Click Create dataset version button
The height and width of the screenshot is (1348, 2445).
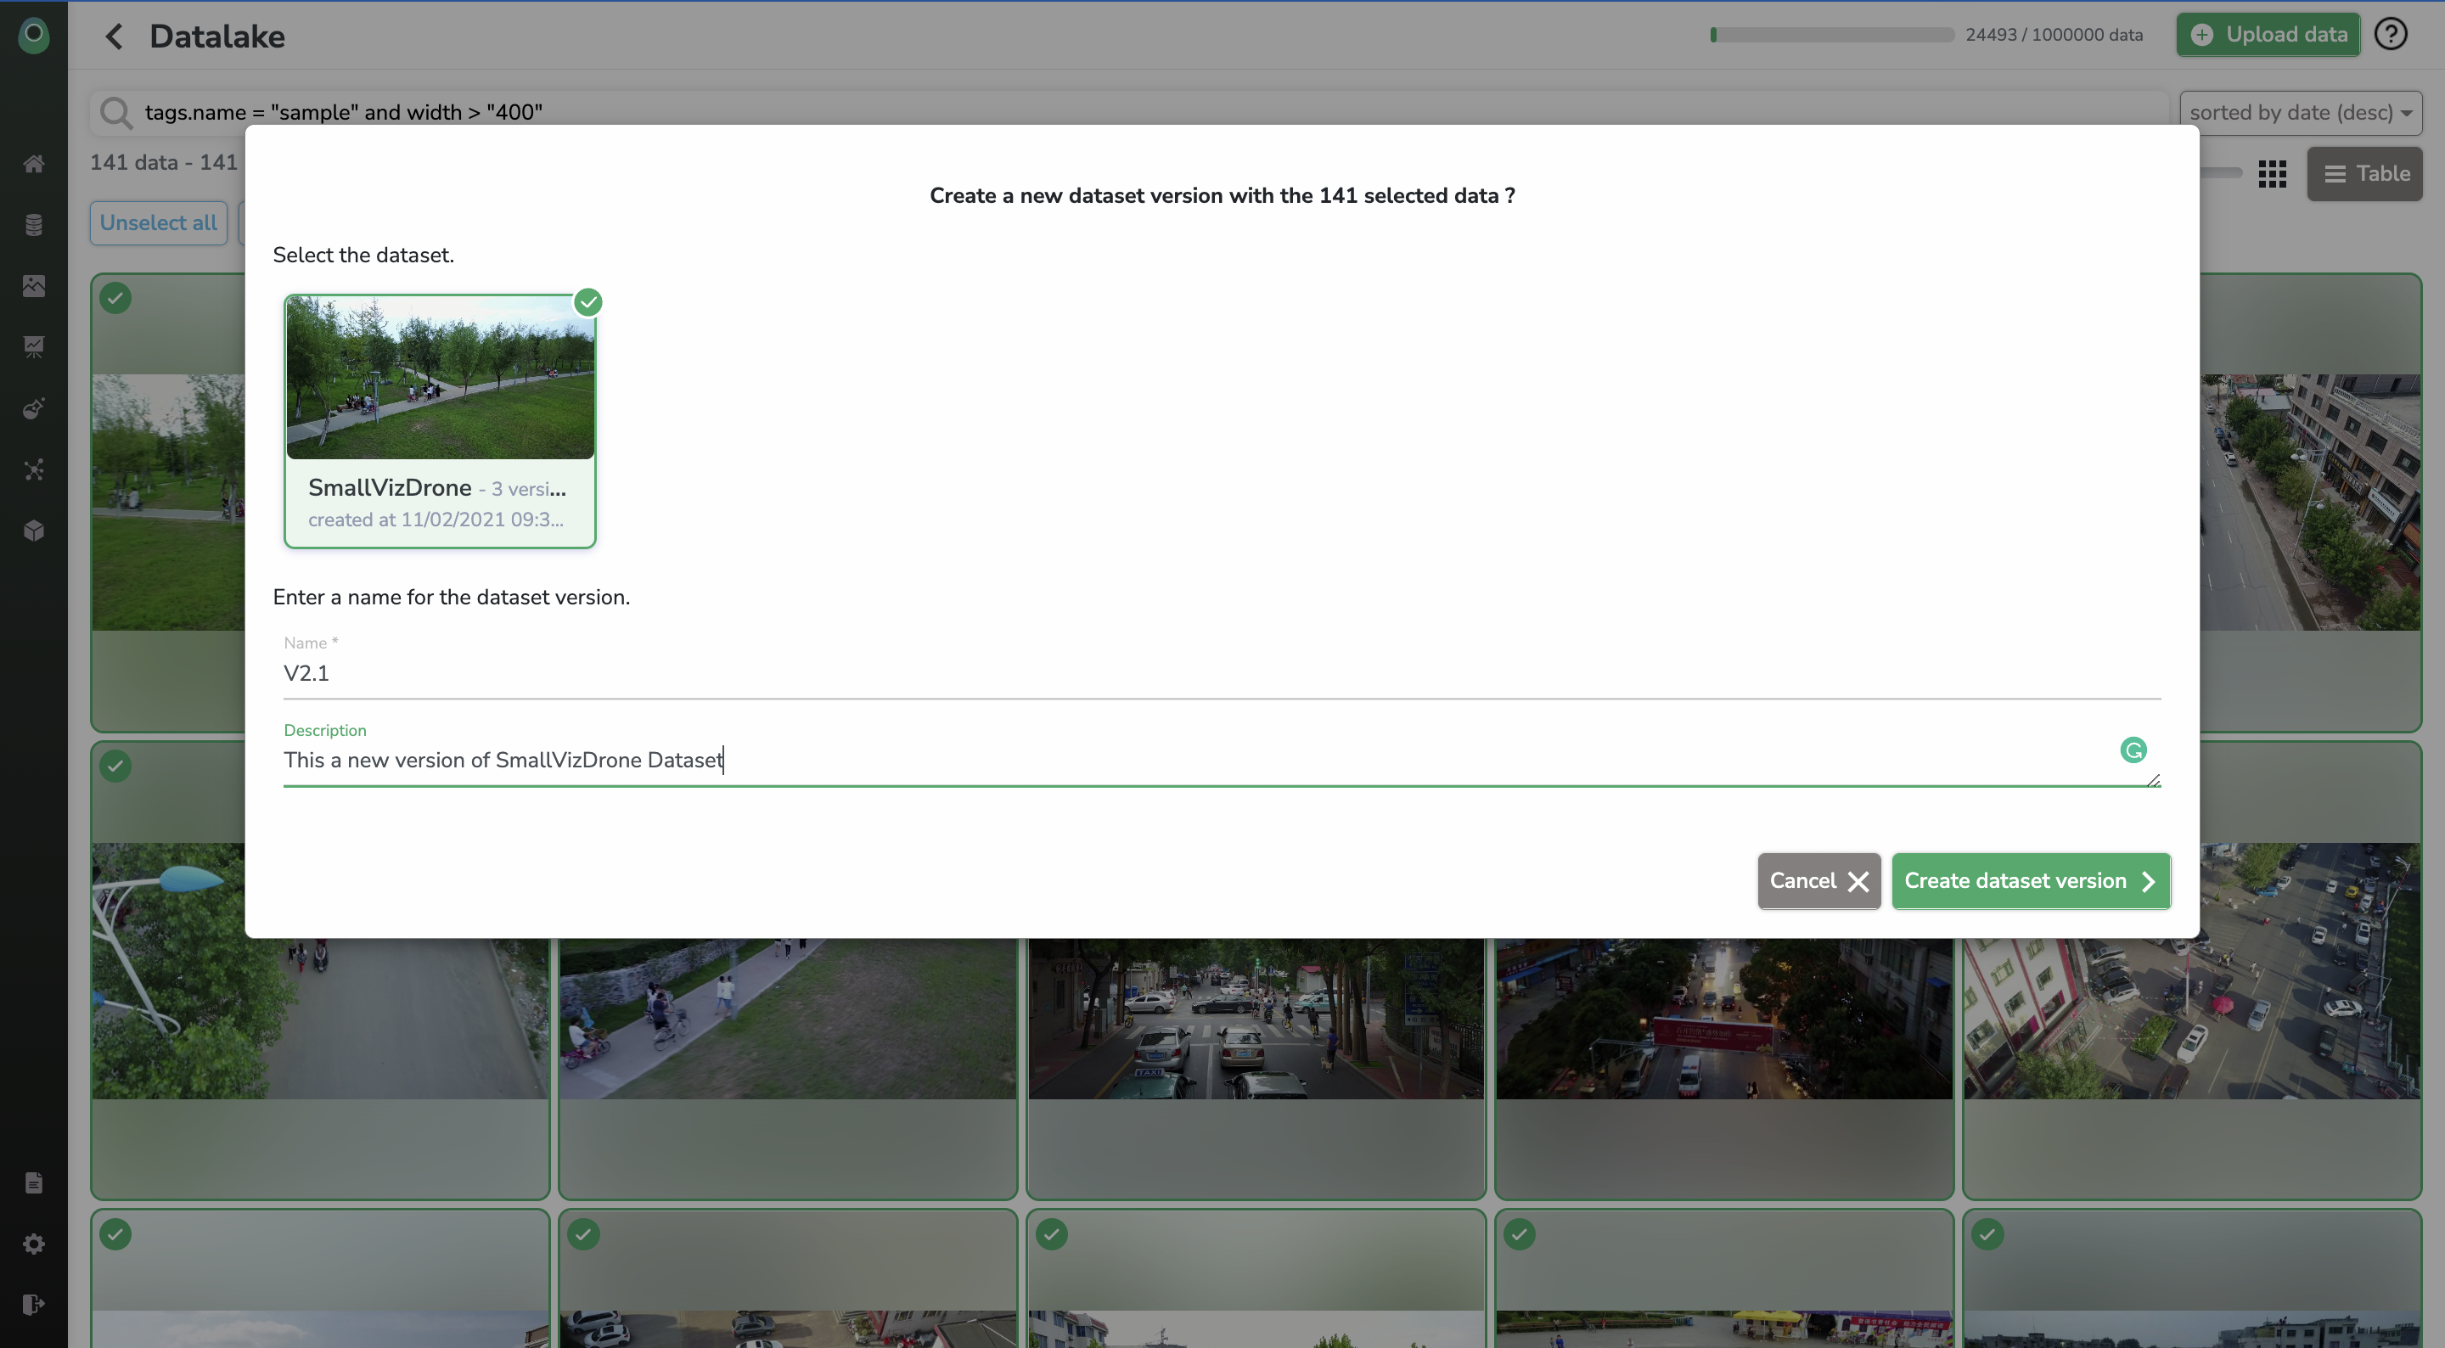[x=2030, y=881]
